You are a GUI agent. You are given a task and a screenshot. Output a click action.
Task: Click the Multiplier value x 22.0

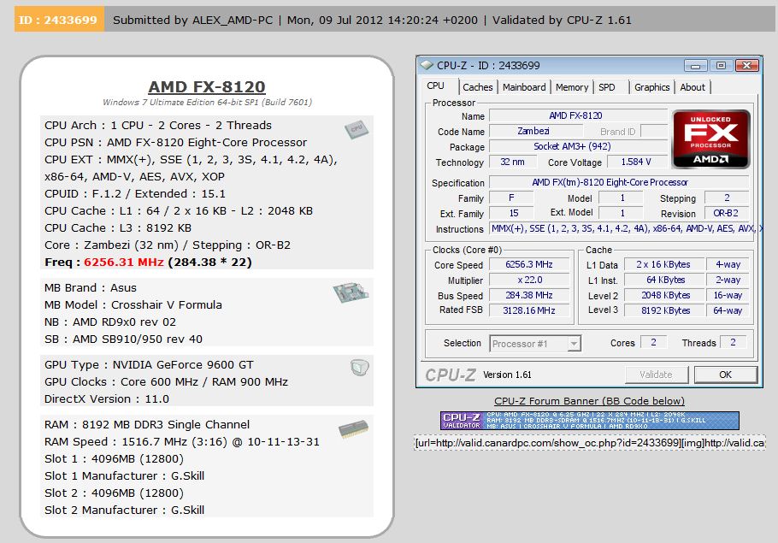pyautogui.click(x=529, y=280)
